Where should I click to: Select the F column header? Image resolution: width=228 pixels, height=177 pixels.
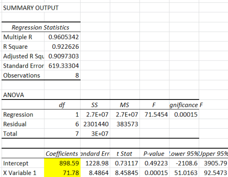(x=154, y=105)
